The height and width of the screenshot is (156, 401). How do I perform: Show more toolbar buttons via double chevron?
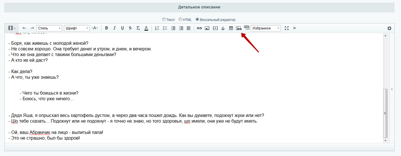(294, 28)
